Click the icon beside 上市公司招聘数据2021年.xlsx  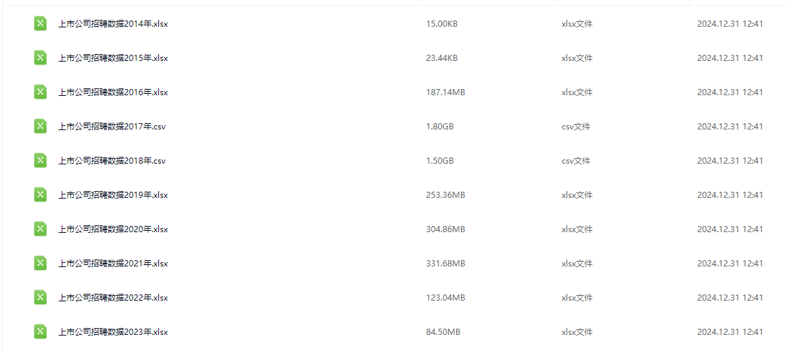coord(40,264)
